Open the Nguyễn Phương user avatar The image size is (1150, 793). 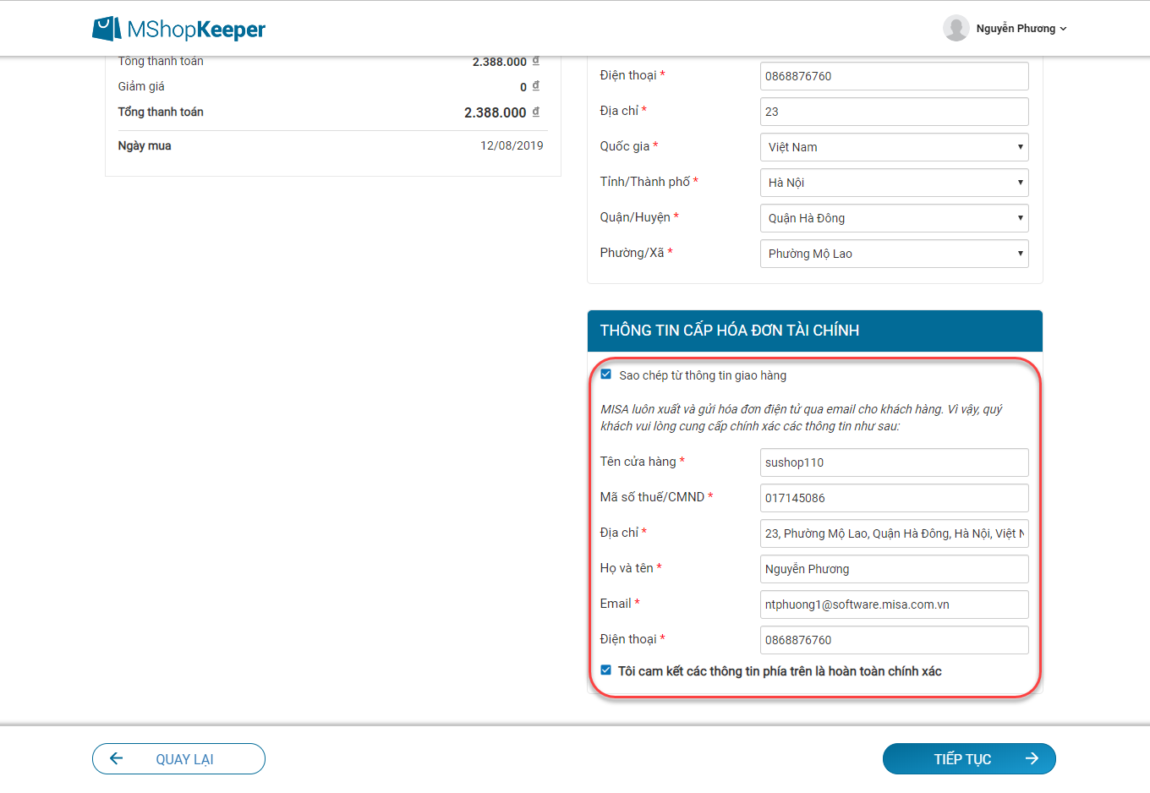tap(956, 28)
